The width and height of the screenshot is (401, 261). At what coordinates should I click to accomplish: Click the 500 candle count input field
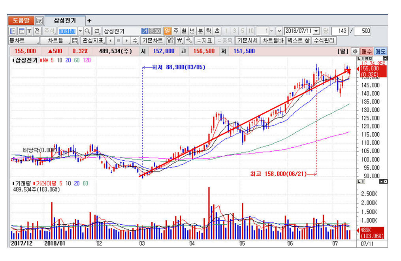[363, 31]
